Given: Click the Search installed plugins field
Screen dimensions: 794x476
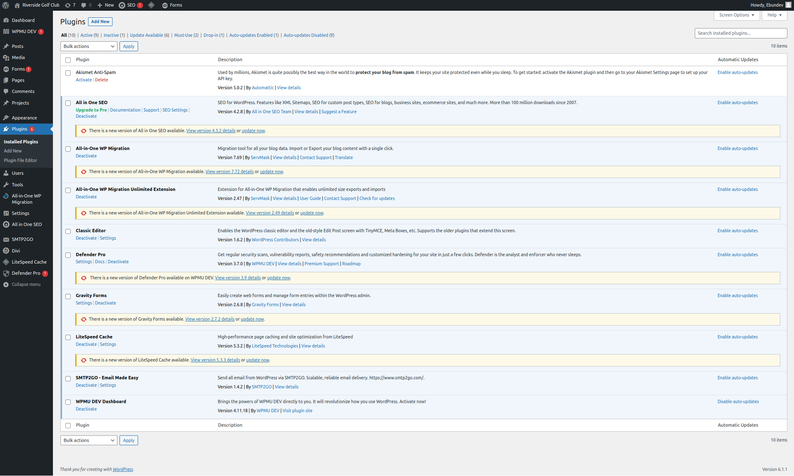Looking at the screenshot, I should [x=740, y=33].
